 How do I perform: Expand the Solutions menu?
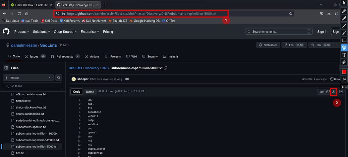[x=41, y=32]
